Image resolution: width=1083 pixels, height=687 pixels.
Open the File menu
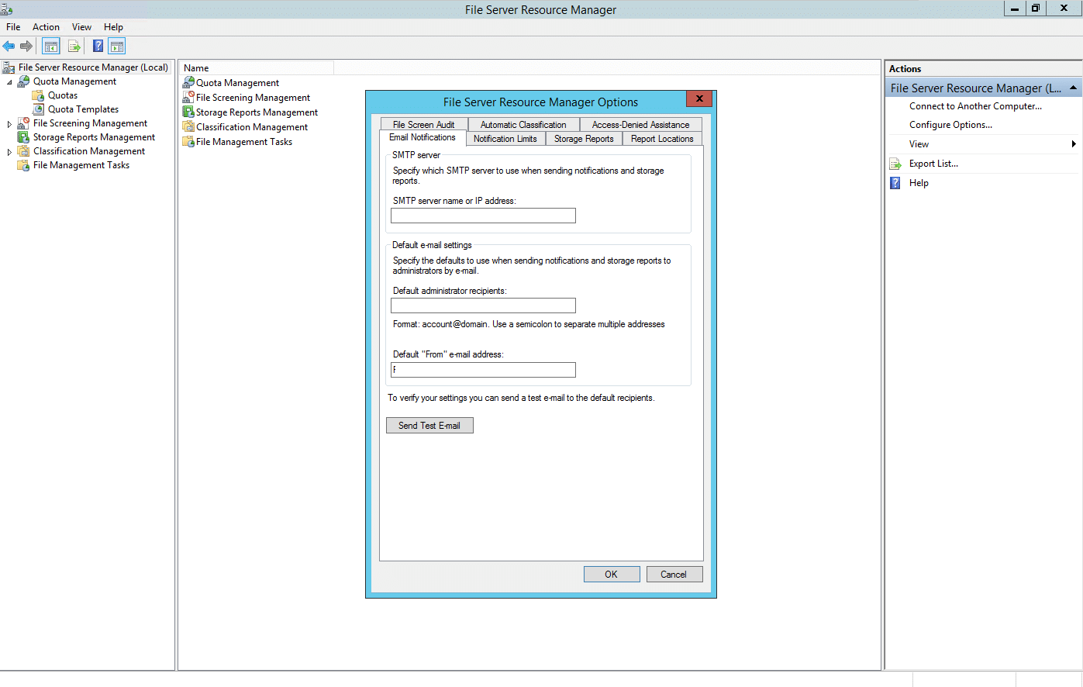point(13,27)
